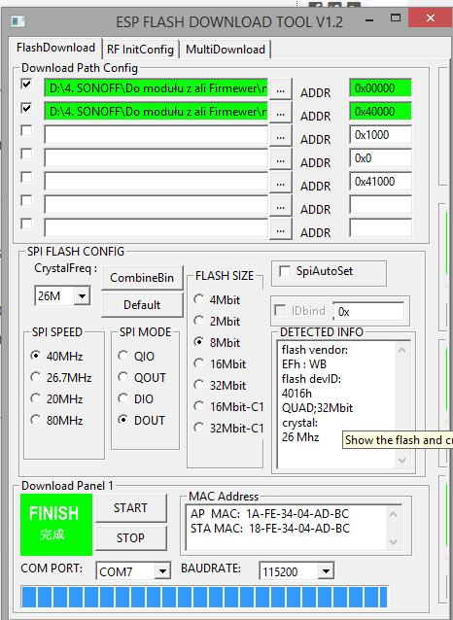Browse file for the 0x41000 address row
The image size is (453, 620).
pyautogui.click(x=281, y=184)
